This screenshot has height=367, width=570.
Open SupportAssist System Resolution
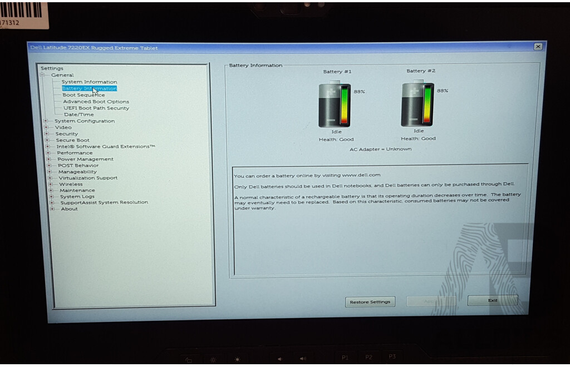point(104,202)
